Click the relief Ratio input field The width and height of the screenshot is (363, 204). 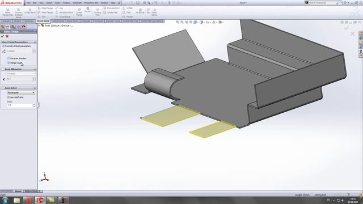click(x=20, y=105)
